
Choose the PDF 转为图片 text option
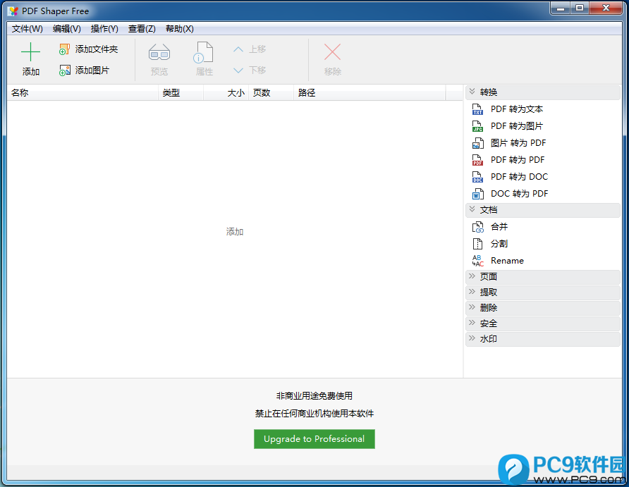(x=517, y=126)
